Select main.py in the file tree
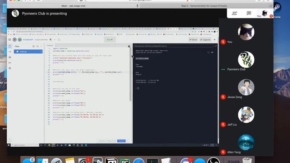Viewport: 290px width, 163px height. [x=28, y=52]
